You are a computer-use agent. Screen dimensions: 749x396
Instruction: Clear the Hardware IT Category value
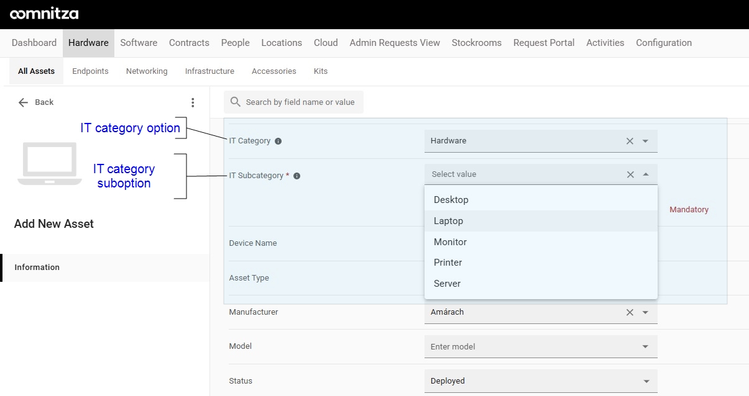pyautogui.click(x=630, y=141)
